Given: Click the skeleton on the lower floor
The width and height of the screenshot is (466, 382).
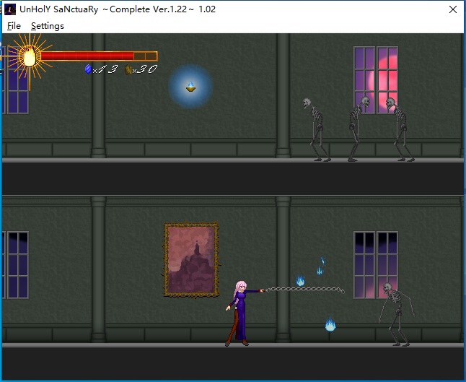Looking at the screenshot, I should tap(394, 313).
